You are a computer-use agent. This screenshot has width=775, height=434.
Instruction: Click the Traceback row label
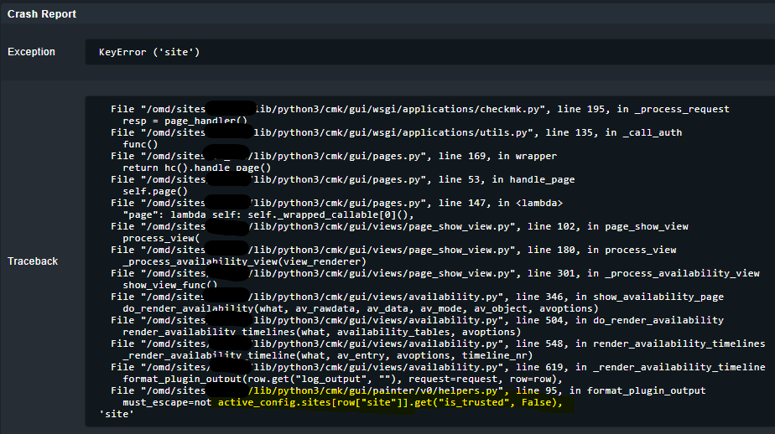coord(33,261)
